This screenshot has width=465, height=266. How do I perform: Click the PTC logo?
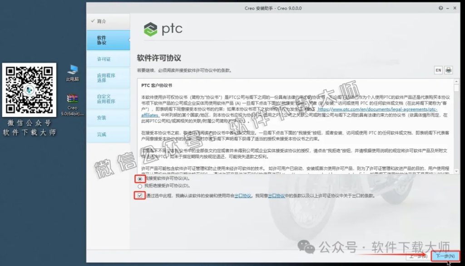[163, 29]
